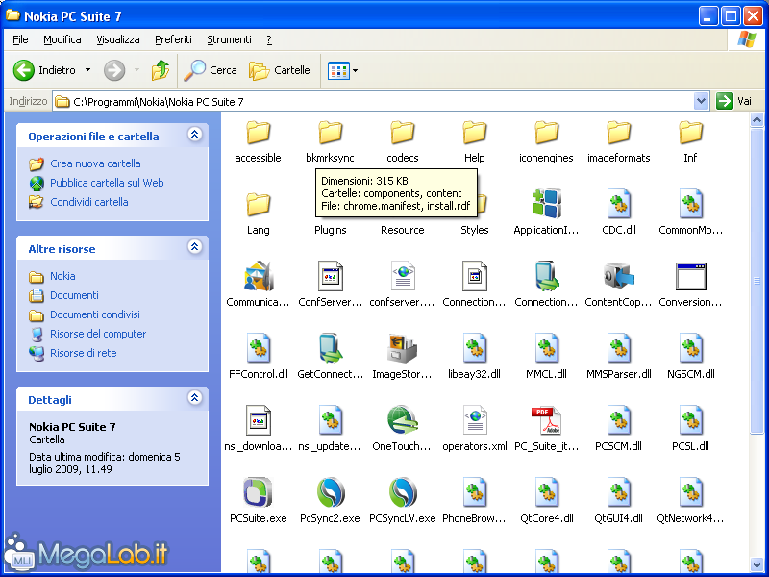This screenshot has width=769, height=577.
Task: Select the CommonMo... dll file icon
Action: [690, 204]
